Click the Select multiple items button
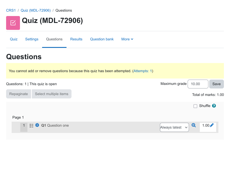 click(52, 94)
